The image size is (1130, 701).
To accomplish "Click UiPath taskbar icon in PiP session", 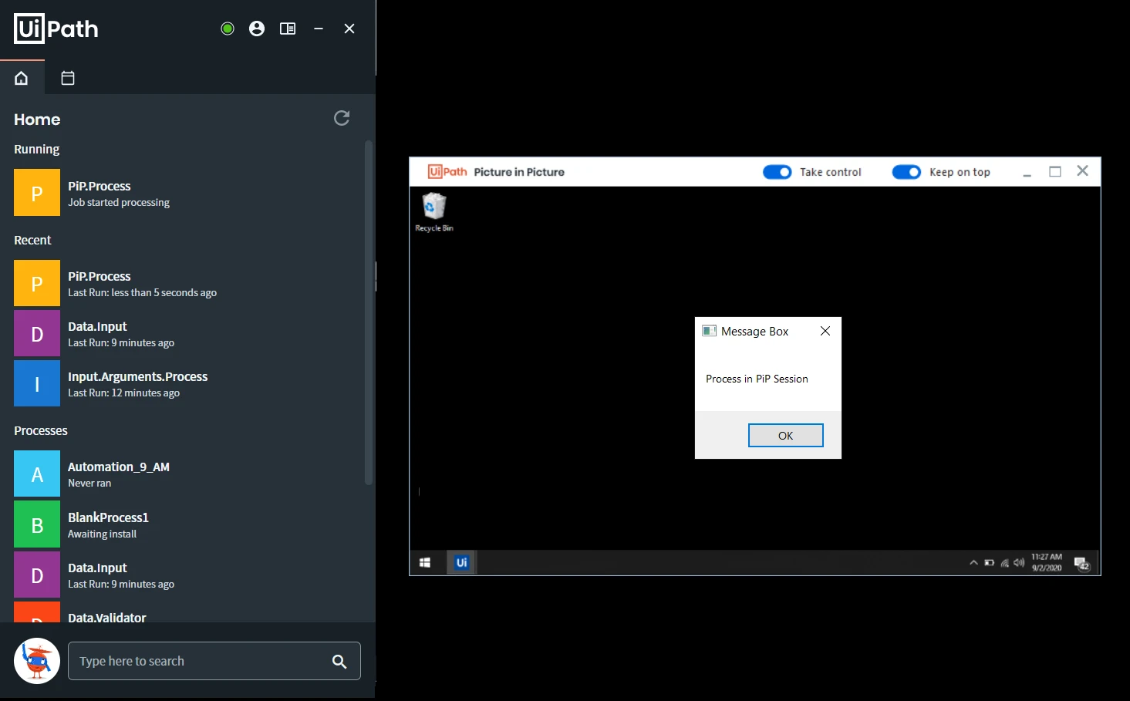I will tap(461, 563).
